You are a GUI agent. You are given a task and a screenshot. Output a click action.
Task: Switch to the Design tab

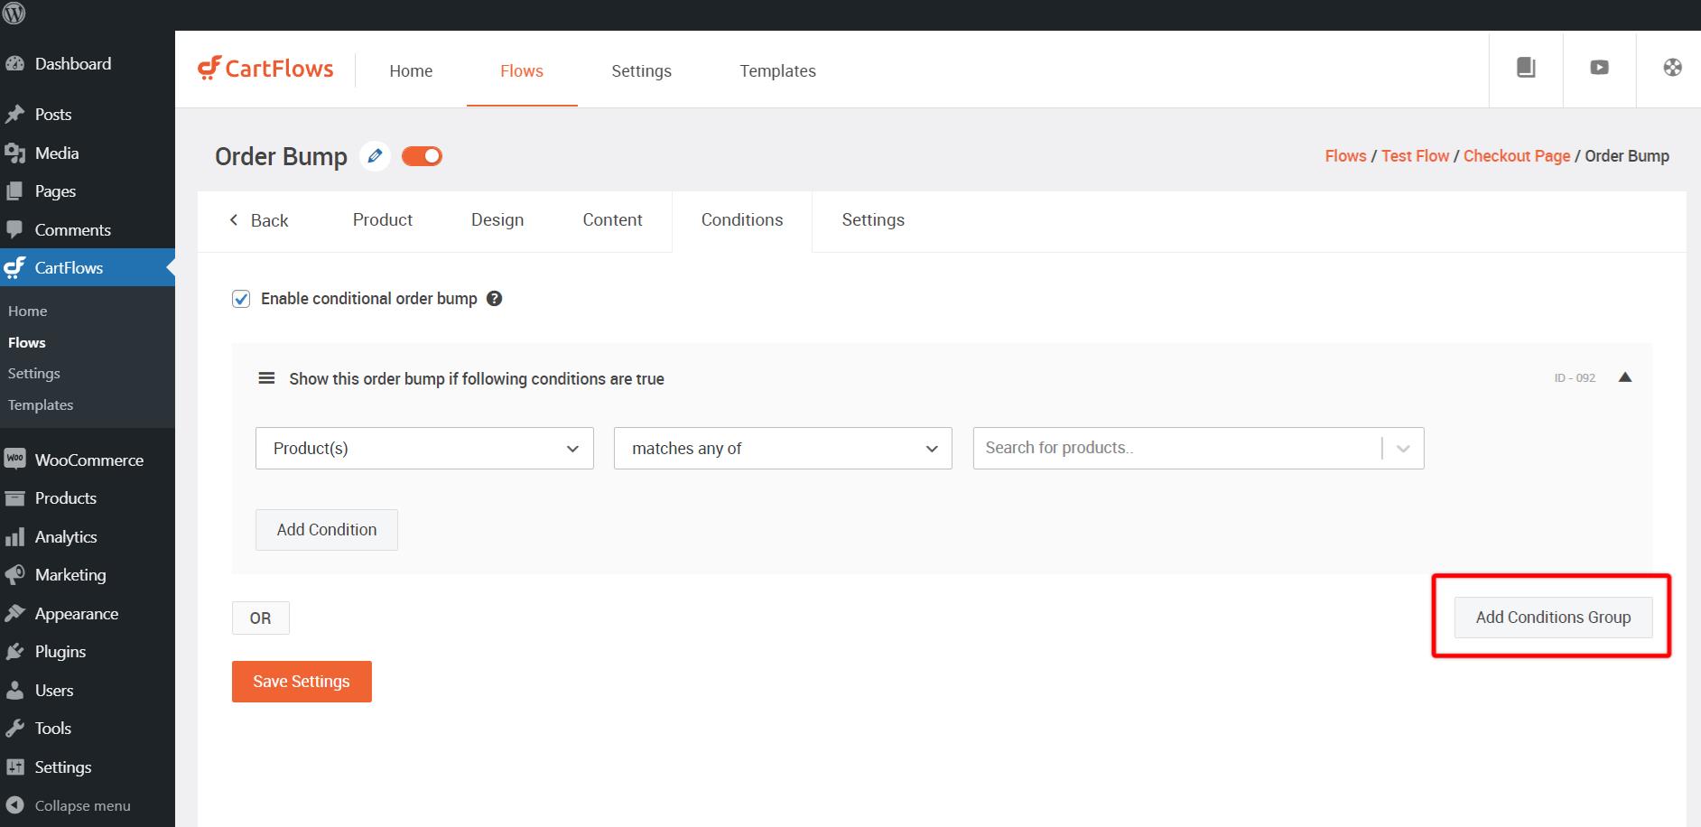point(497,220)
